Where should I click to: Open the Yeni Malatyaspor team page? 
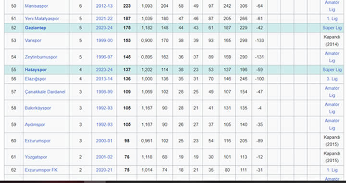pyautogui.click(x=42, y=19)
